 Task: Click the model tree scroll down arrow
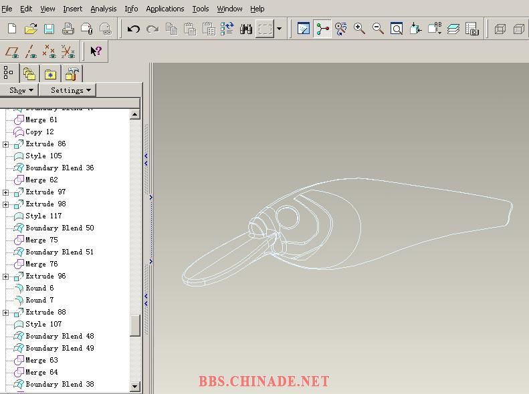pos(135,386)
